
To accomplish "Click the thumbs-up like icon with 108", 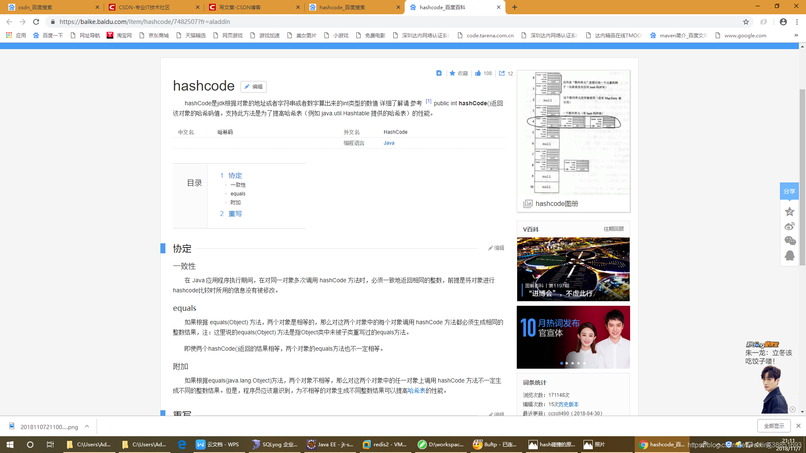I will pos(478,73).
